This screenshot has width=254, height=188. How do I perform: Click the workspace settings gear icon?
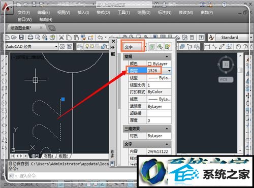(62, 46)
